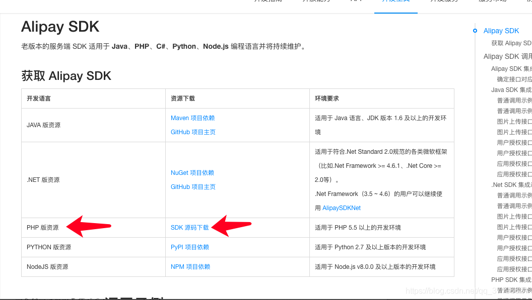The image size is (532, 300).
Task: Click the 适用于 PHP 5.5 以上的开发环境 cell
Action: (382, 228)
